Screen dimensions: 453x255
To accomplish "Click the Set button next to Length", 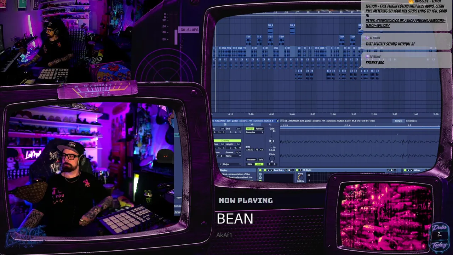I will click(239, 144).
